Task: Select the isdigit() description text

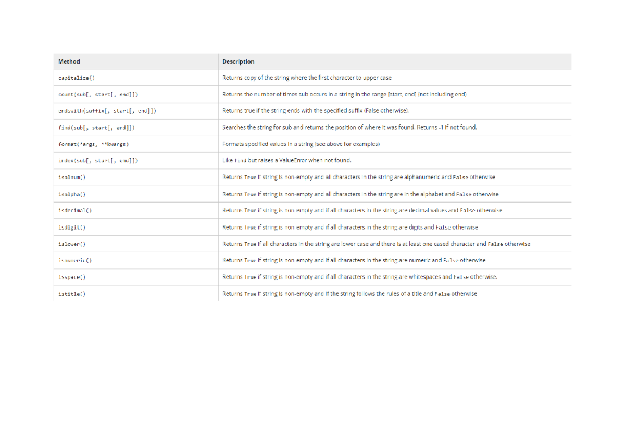Action: point(349,227)
